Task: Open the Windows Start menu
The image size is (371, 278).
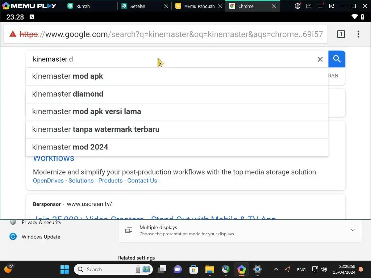Action: 64,269
